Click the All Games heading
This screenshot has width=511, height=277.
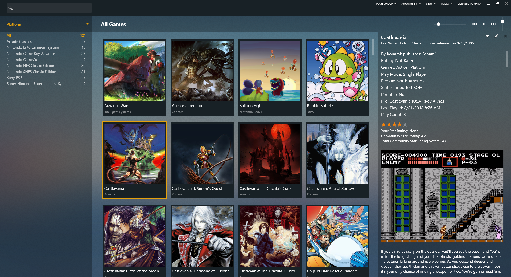click(113, 24)
